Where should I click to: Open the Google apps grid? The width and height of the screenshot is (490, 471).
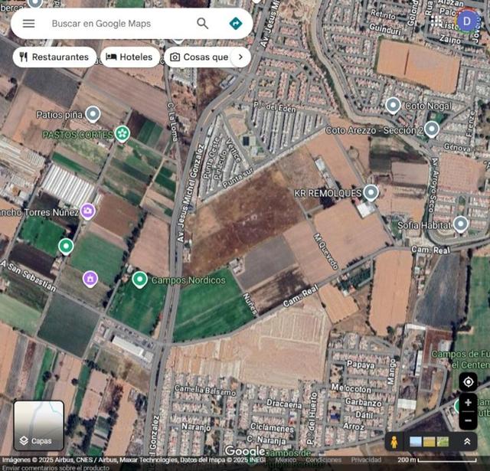point(436,21)
